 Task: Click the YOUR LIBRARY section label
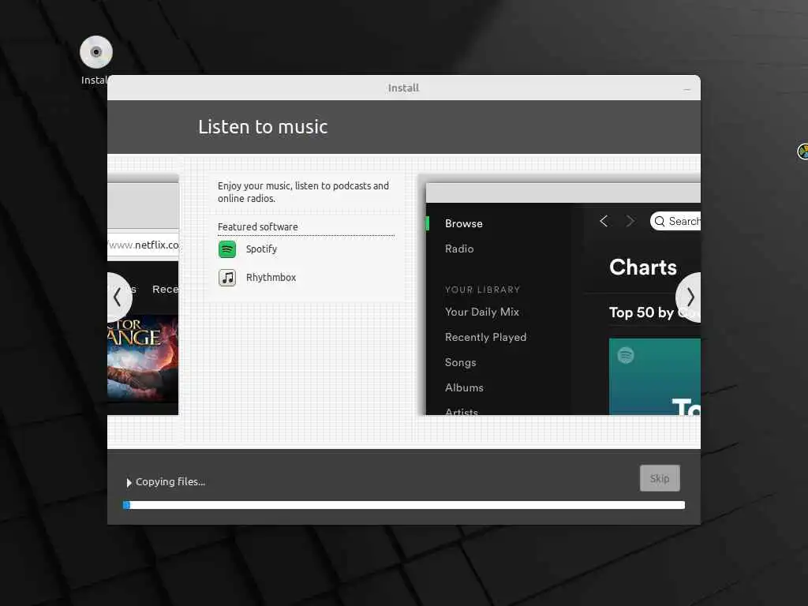(482, 290)
